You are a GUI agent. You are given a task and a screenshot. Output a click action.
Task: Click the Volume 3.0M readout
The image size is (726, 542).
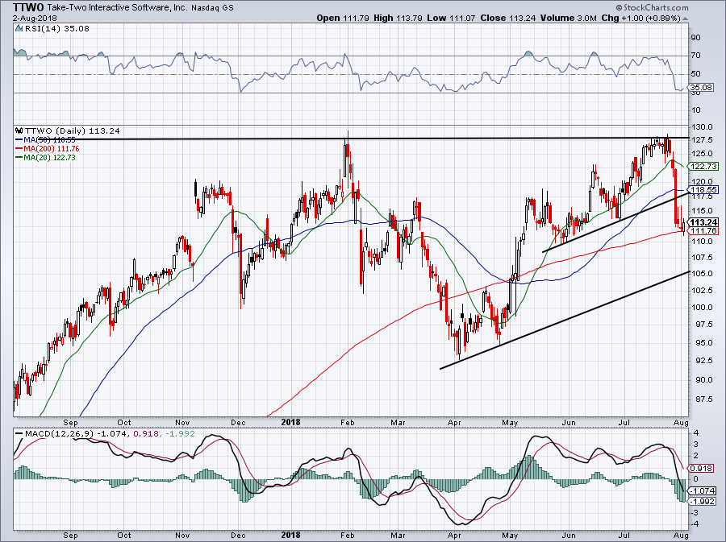point(569,18)
